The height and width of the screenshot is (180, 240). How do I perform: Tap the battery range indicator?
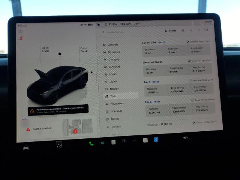pyautogui.click(x=86, y=25)
